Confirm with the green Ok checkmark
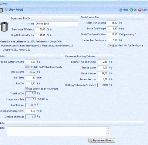This screenshot has height=145, width=148. pyautogui.click(x=131, y=10)
